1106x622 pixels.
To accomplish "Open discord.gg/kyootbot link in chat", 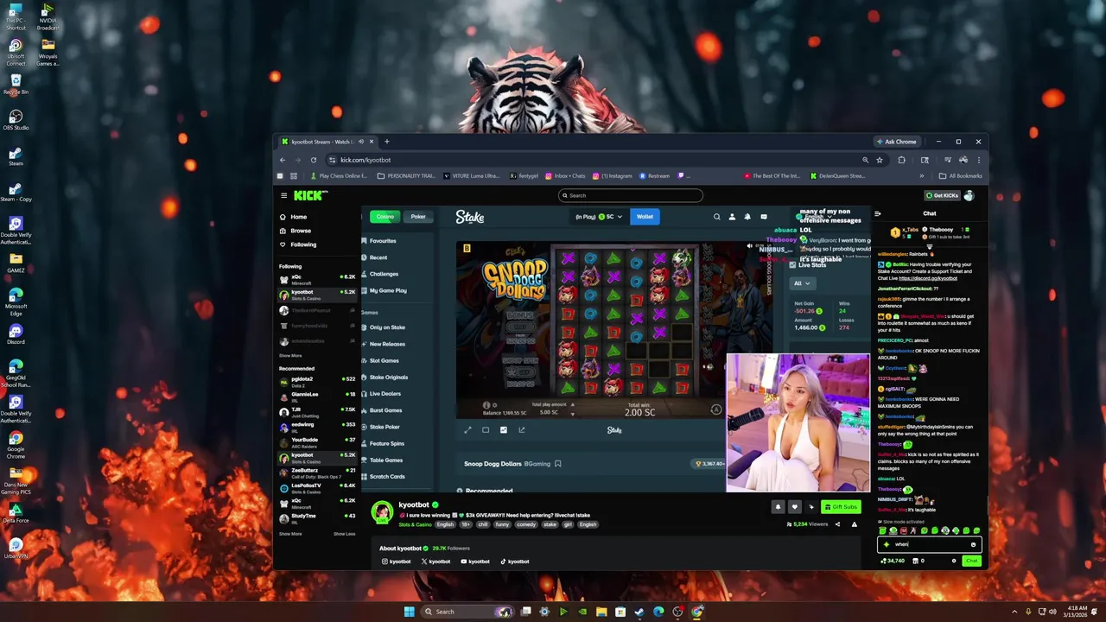I will (928, 278).
